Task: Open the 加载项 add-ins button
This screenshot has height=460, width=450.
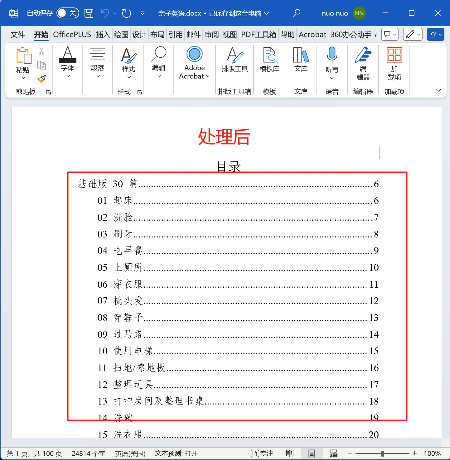Action: (394, 64)
